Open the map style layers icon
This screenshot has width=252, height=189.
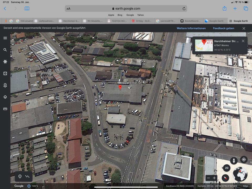5,97
